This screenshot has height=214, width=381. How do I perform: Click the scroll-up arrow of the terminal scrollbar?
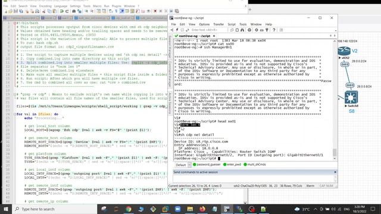(335, 41)
